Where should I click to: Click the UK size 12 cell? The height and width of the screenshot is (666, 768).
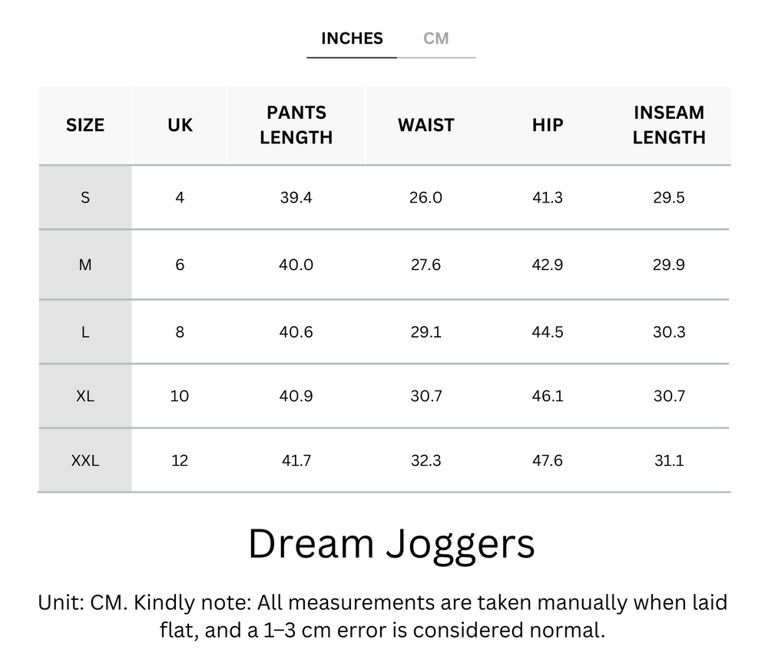point(179,460)
